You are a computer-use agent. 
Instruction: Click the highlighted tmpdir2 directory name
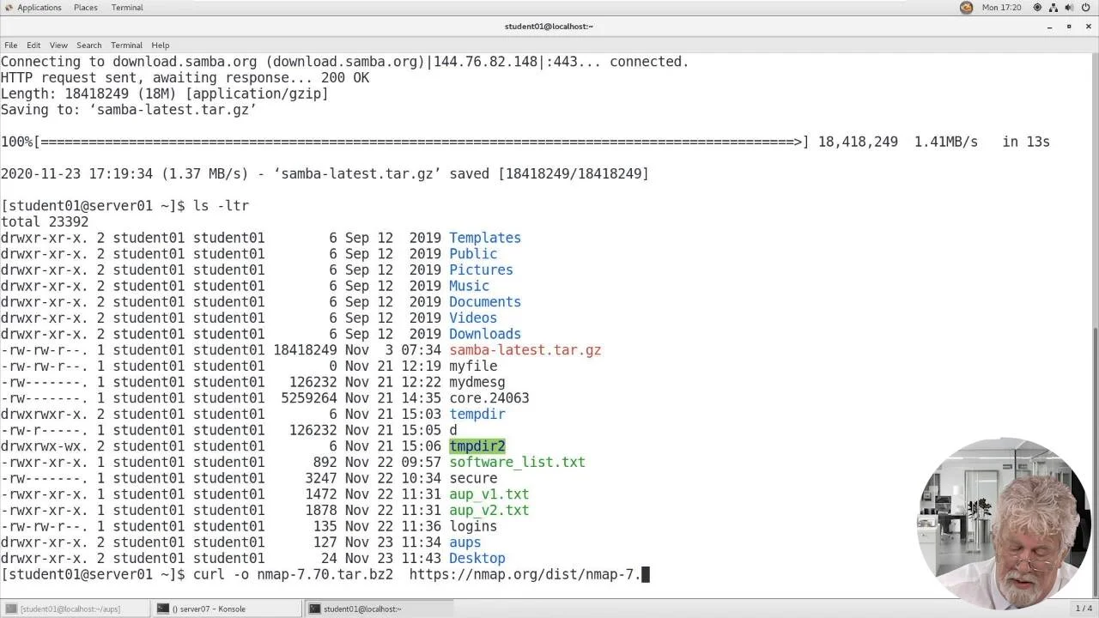[x=477, y=446]
